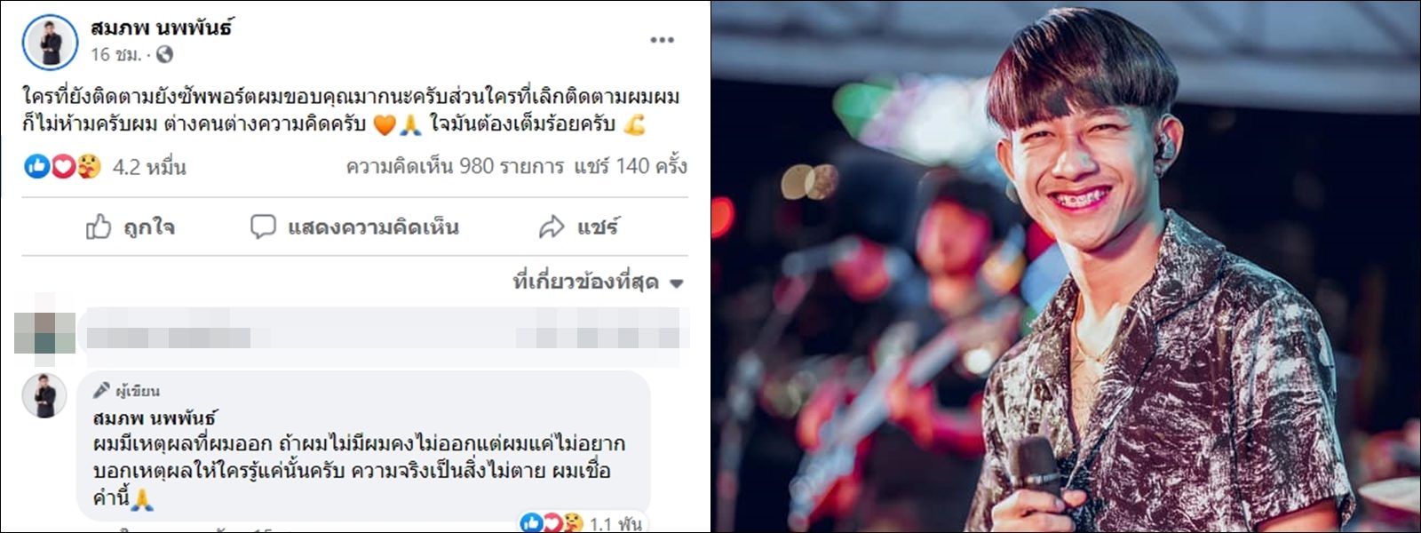The width and height of the screenshot is (1421, 533).
Task: Click the แสดงความคิดเห็น comment button label
Action: coord(373,227)
